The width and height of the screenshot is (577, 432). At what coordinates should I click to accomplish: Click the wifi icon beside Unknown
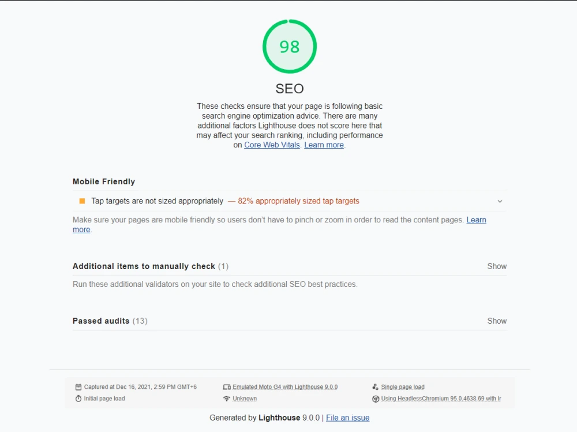[x=227, y=399]
